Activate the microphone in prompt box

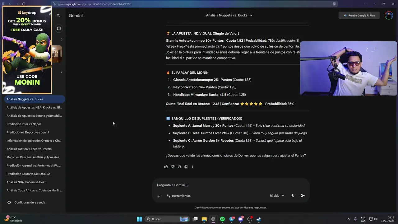click(293, 196)
